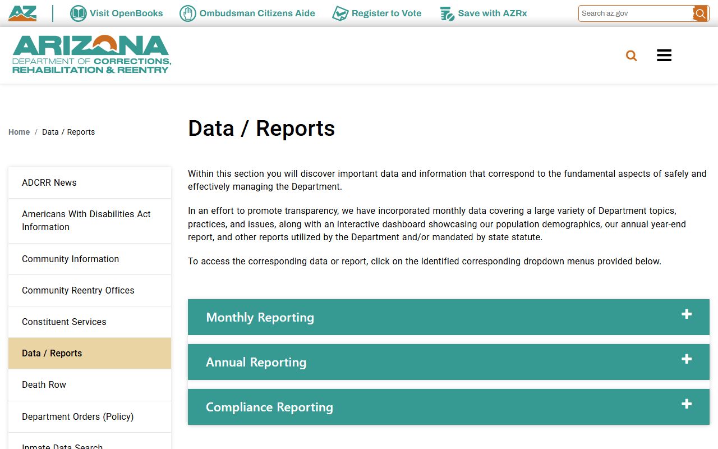
Task: Select Constituent Services in sidebar
Action: [x=90, y=322]
